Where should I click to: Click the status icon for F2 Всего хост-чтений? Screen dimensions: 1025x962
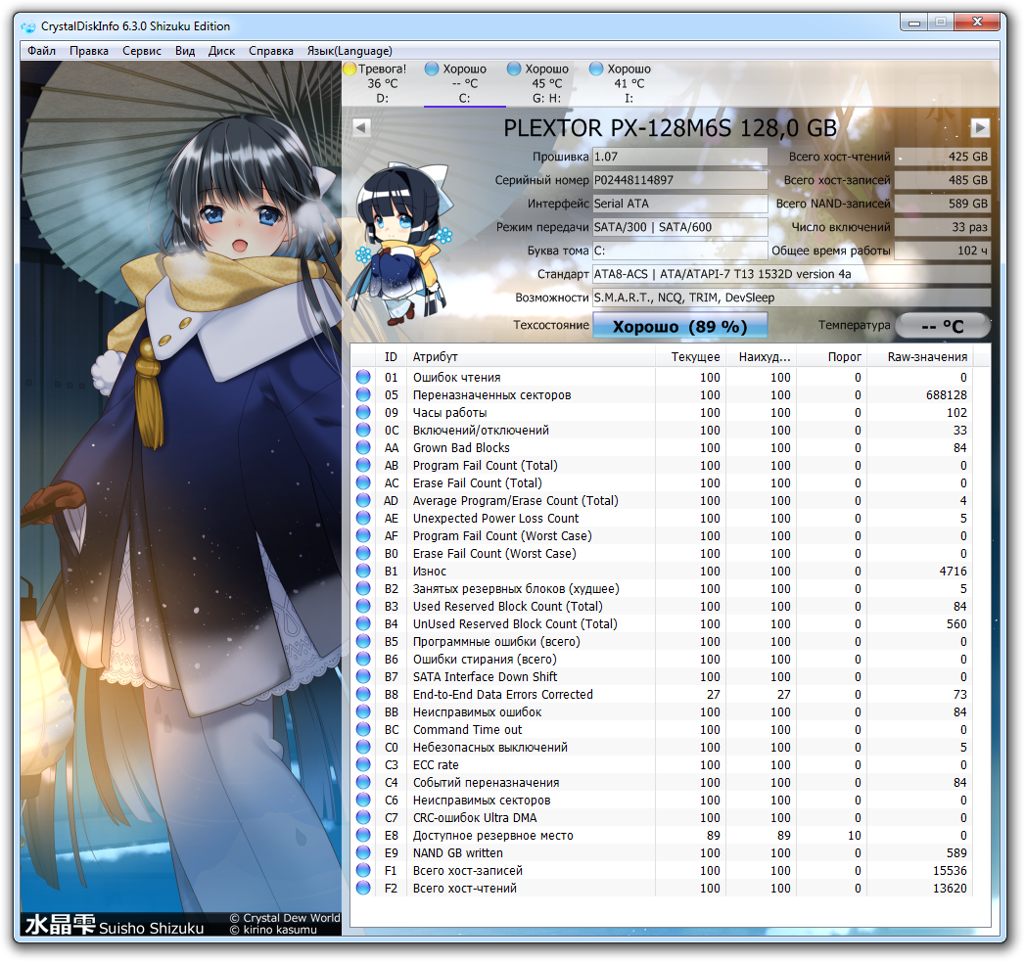pyautogui.click(x=363, y=889)
